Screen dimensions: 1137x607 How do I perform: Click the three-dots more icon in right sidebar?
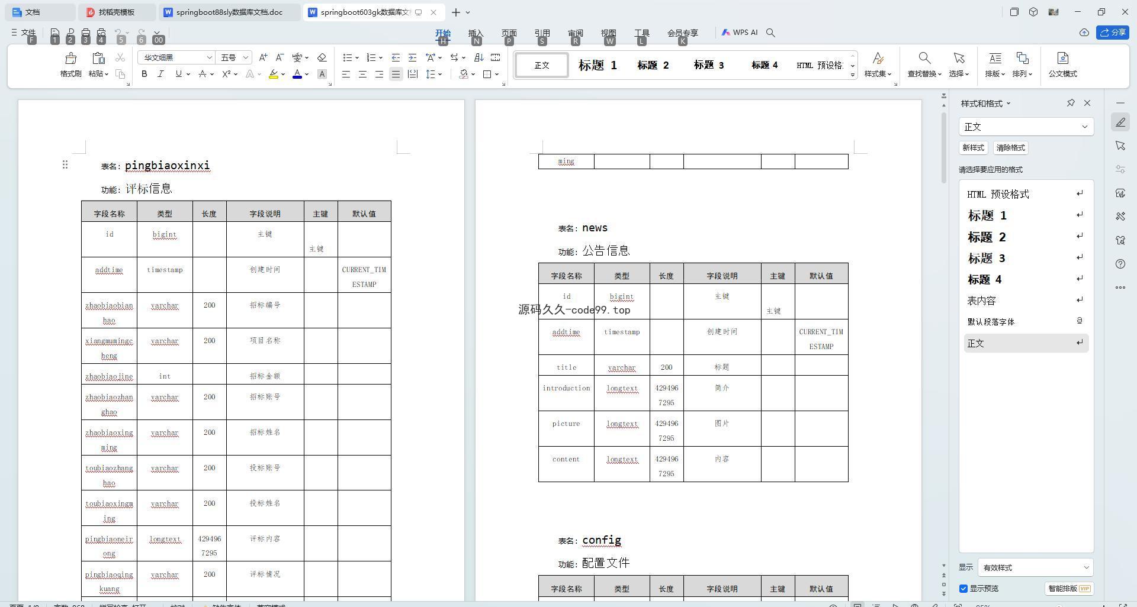coord(1120,288)
